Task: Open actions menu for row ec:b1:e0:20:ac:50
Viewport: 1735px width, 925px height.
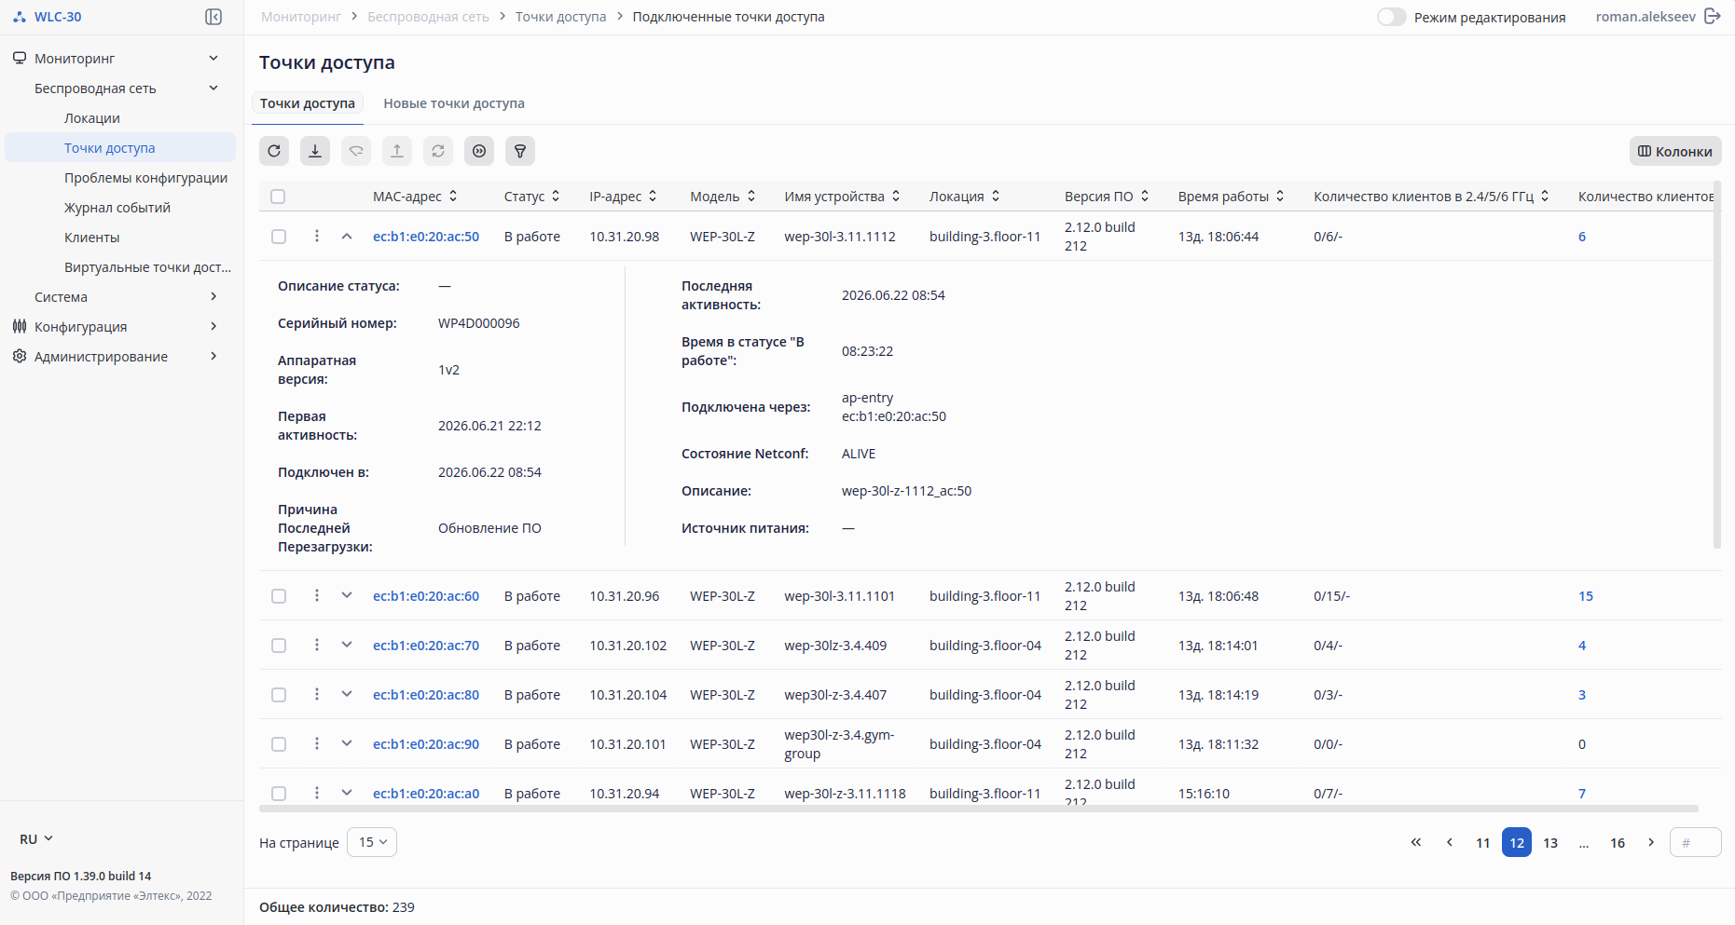Action: click(317, 236)
